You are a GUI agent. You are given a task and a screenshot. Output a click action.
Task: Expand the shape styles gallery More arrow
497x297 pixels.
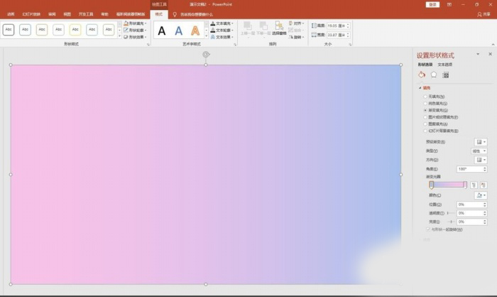pos(119,36)
